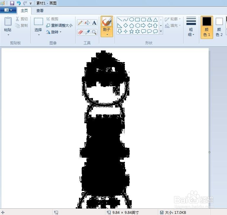Choose the Right triangle shape
227x215 pixels.
coord(120,26)
